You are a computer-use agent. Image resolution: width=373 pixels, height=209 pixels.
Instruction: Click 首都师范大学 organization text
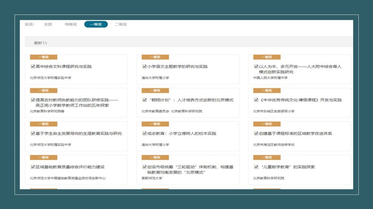click(x=152, y=178)
